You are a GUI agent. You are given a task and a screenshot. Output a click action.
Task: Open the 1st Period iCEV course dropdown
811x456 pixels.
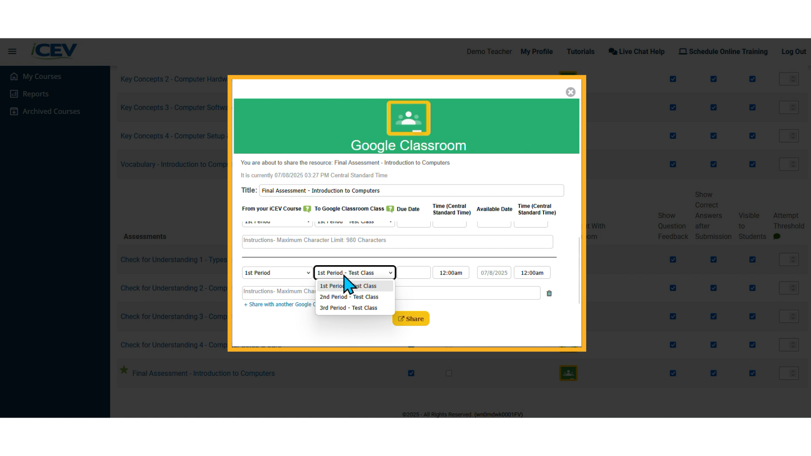(277, 273)
